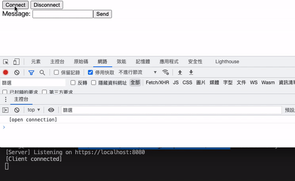
Task: Switch to the 效能 tab
Action: pos(121,62)
